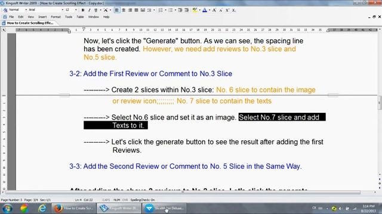Expand bullet list dropdown arrow

175,10
